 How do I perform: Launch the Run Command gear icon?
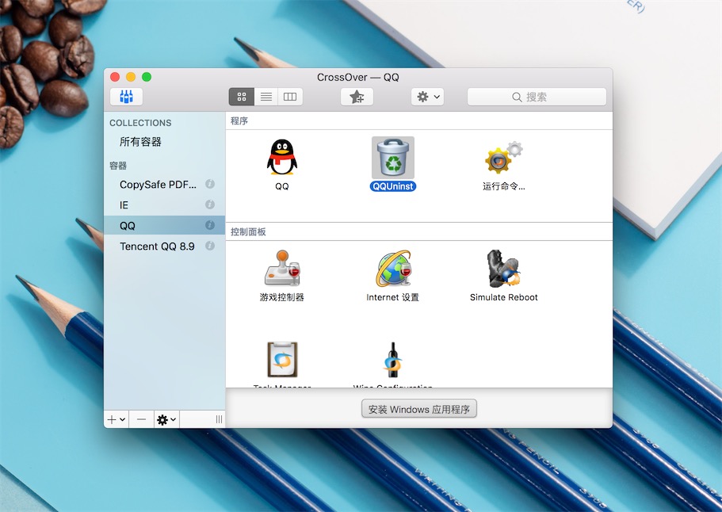pyautogui.click(x=504, y=158)
